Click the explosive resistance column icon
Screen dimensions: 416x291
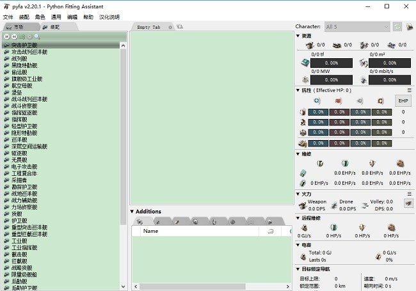(381, 100)
